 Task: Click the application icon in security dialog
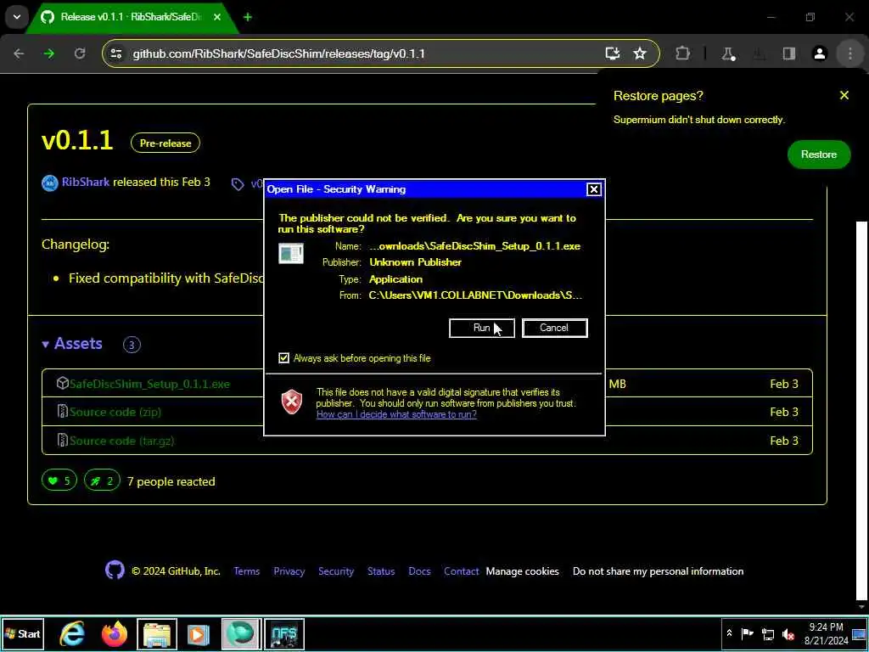click(291, 253)
